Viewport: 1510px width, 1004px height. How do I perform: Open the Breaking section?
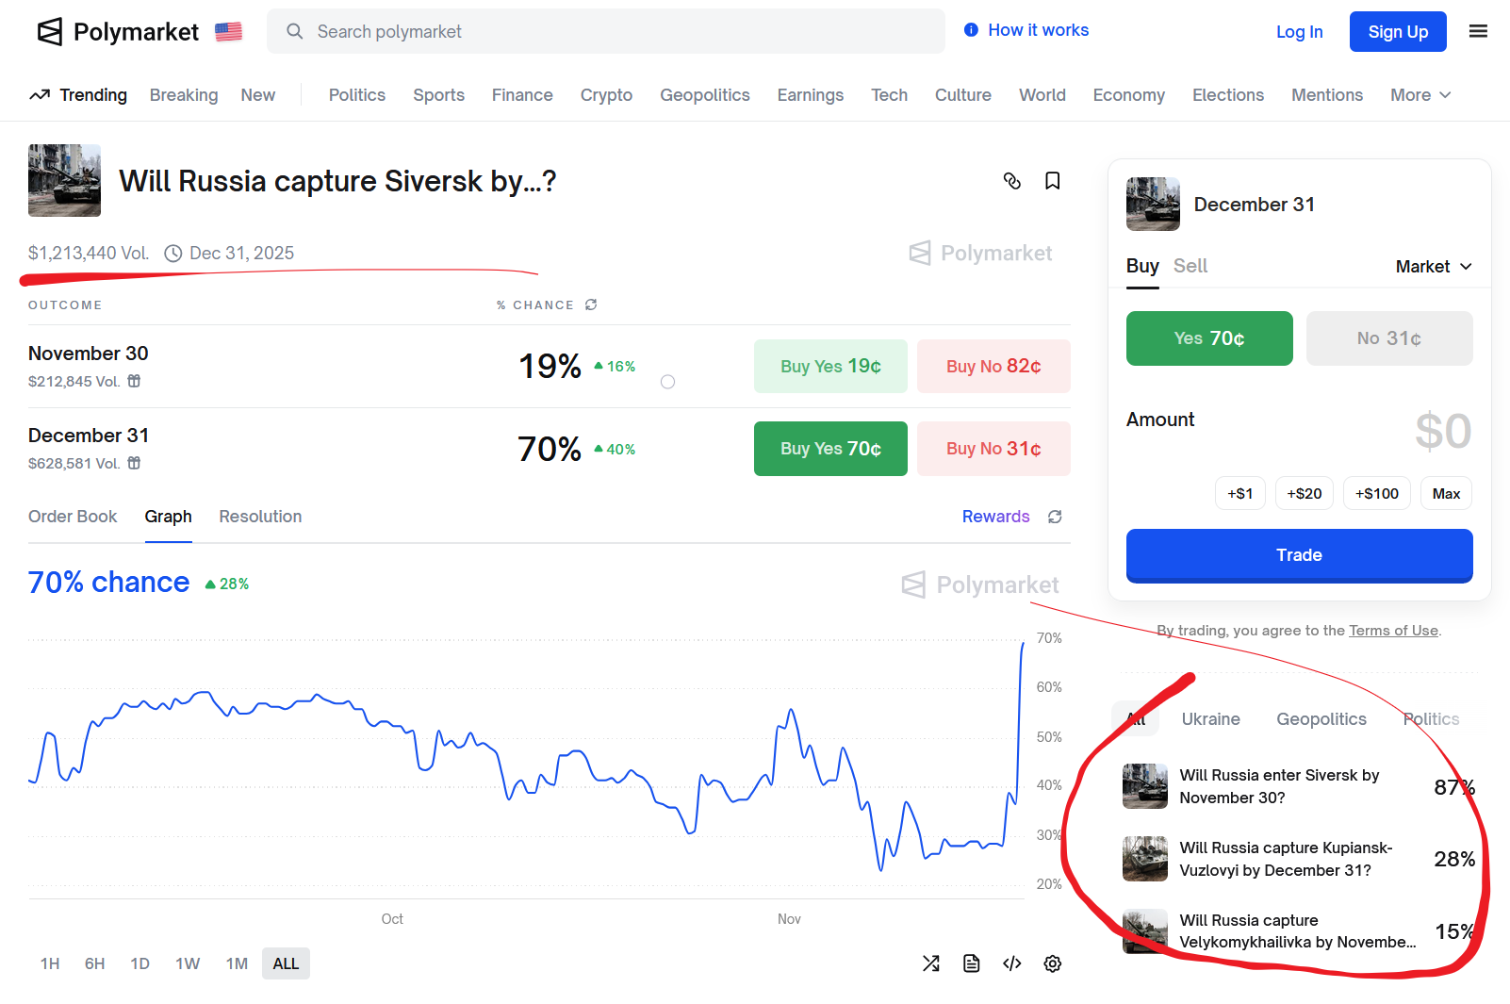click(x=184, y=95)
